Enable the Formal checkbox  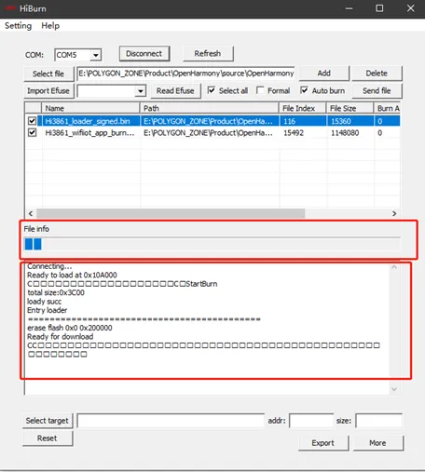tap(260, 90)
